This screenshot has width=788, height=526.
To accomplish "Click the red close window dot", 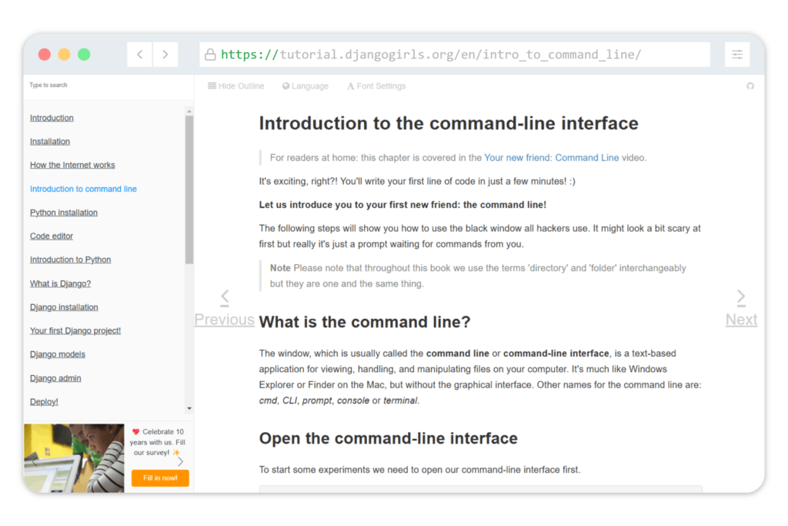I will (x=44, y=55).
